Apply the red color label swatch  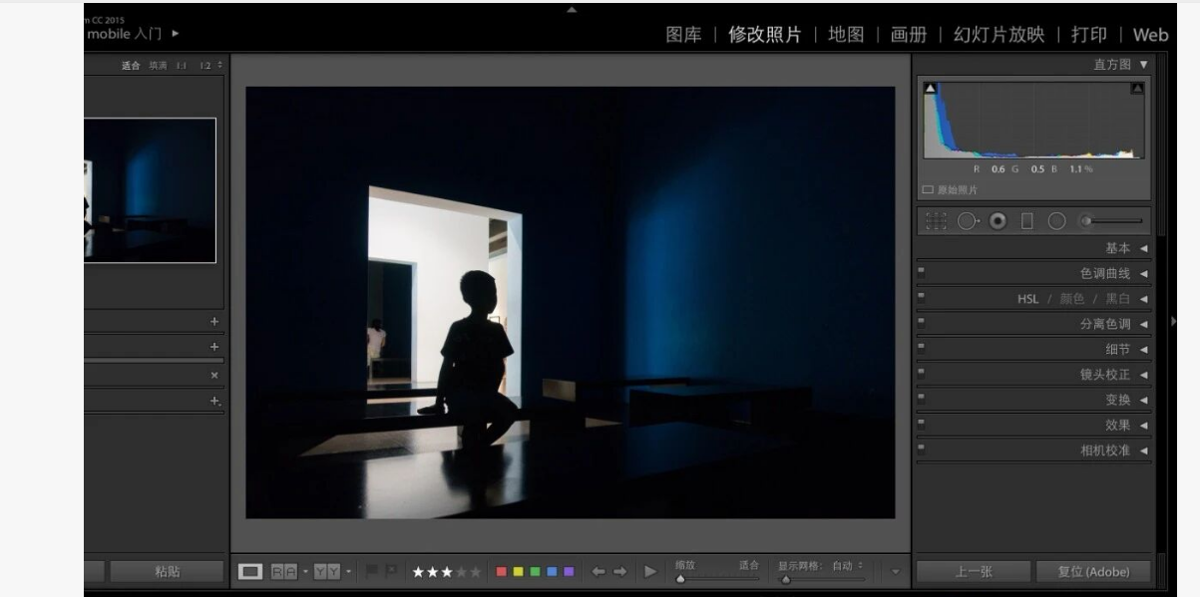pos(502,571)
